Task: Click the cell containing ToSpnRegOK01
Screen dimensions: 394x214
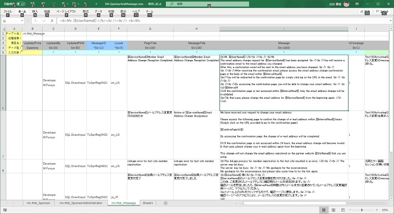Action: [98, 83]
